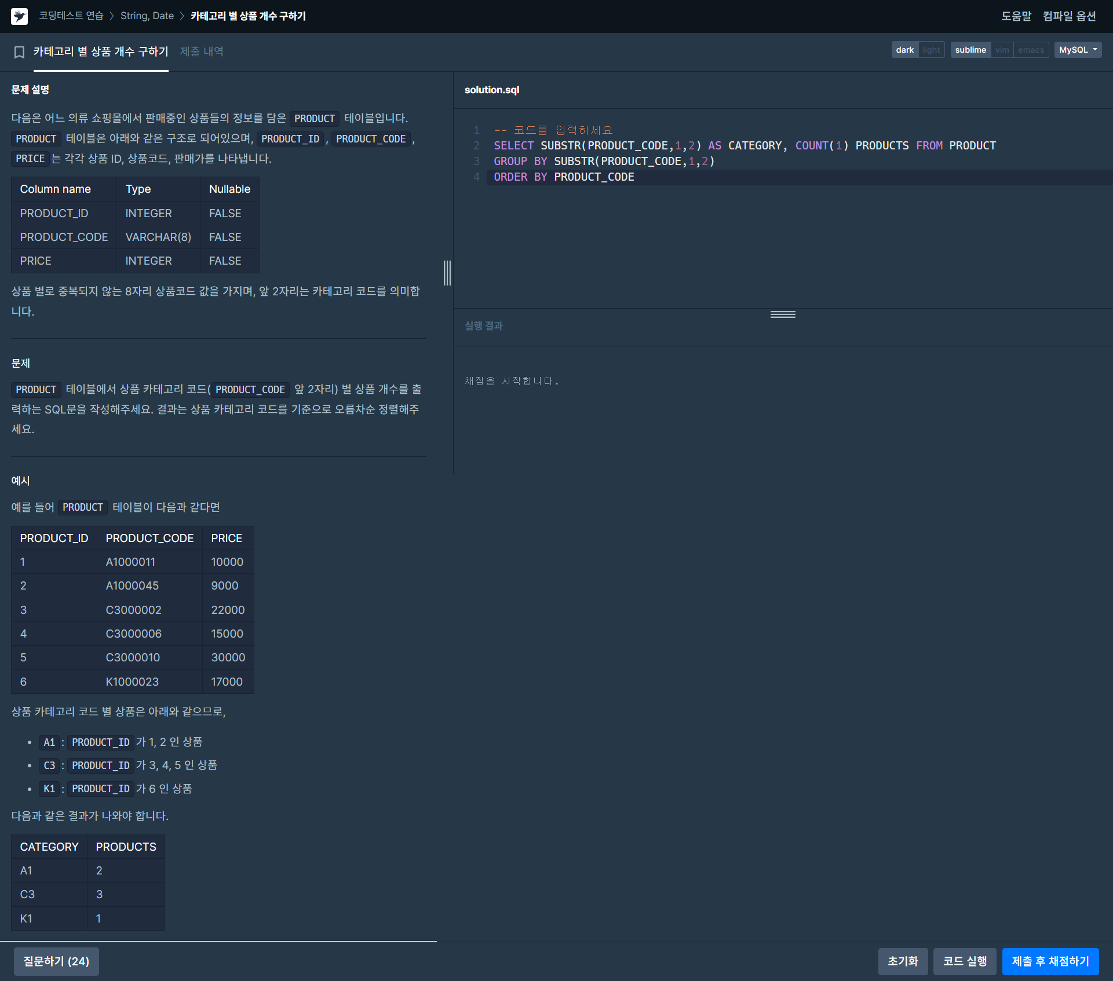Open the 컴파일 옵션 menu
1113x981 pixels.
(x=1069, y=16)
